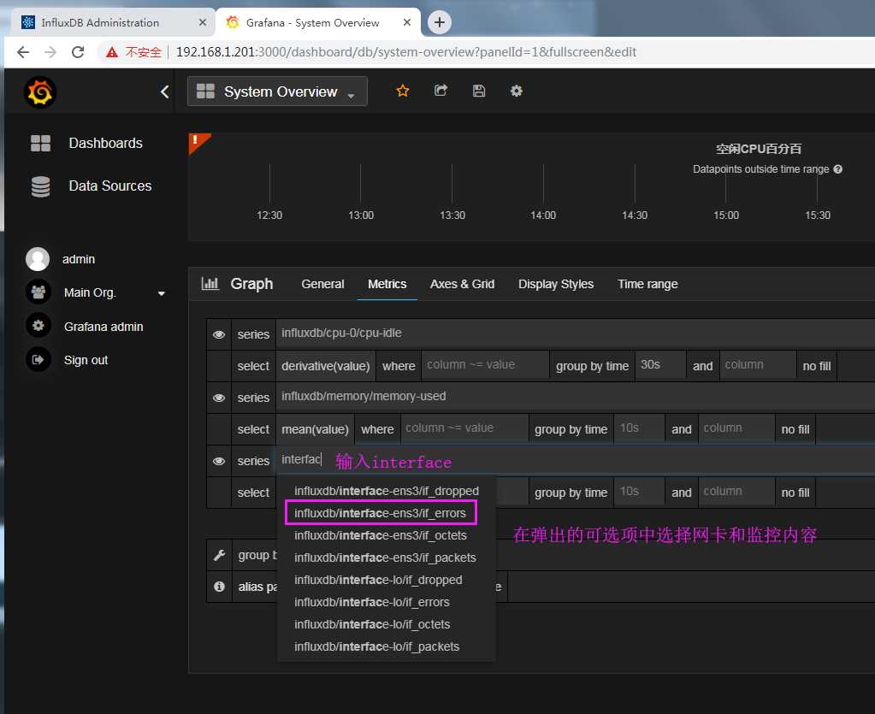Close the Grafana System Overview tab
This screenshot has height=714, width=875.
[407, 22]
